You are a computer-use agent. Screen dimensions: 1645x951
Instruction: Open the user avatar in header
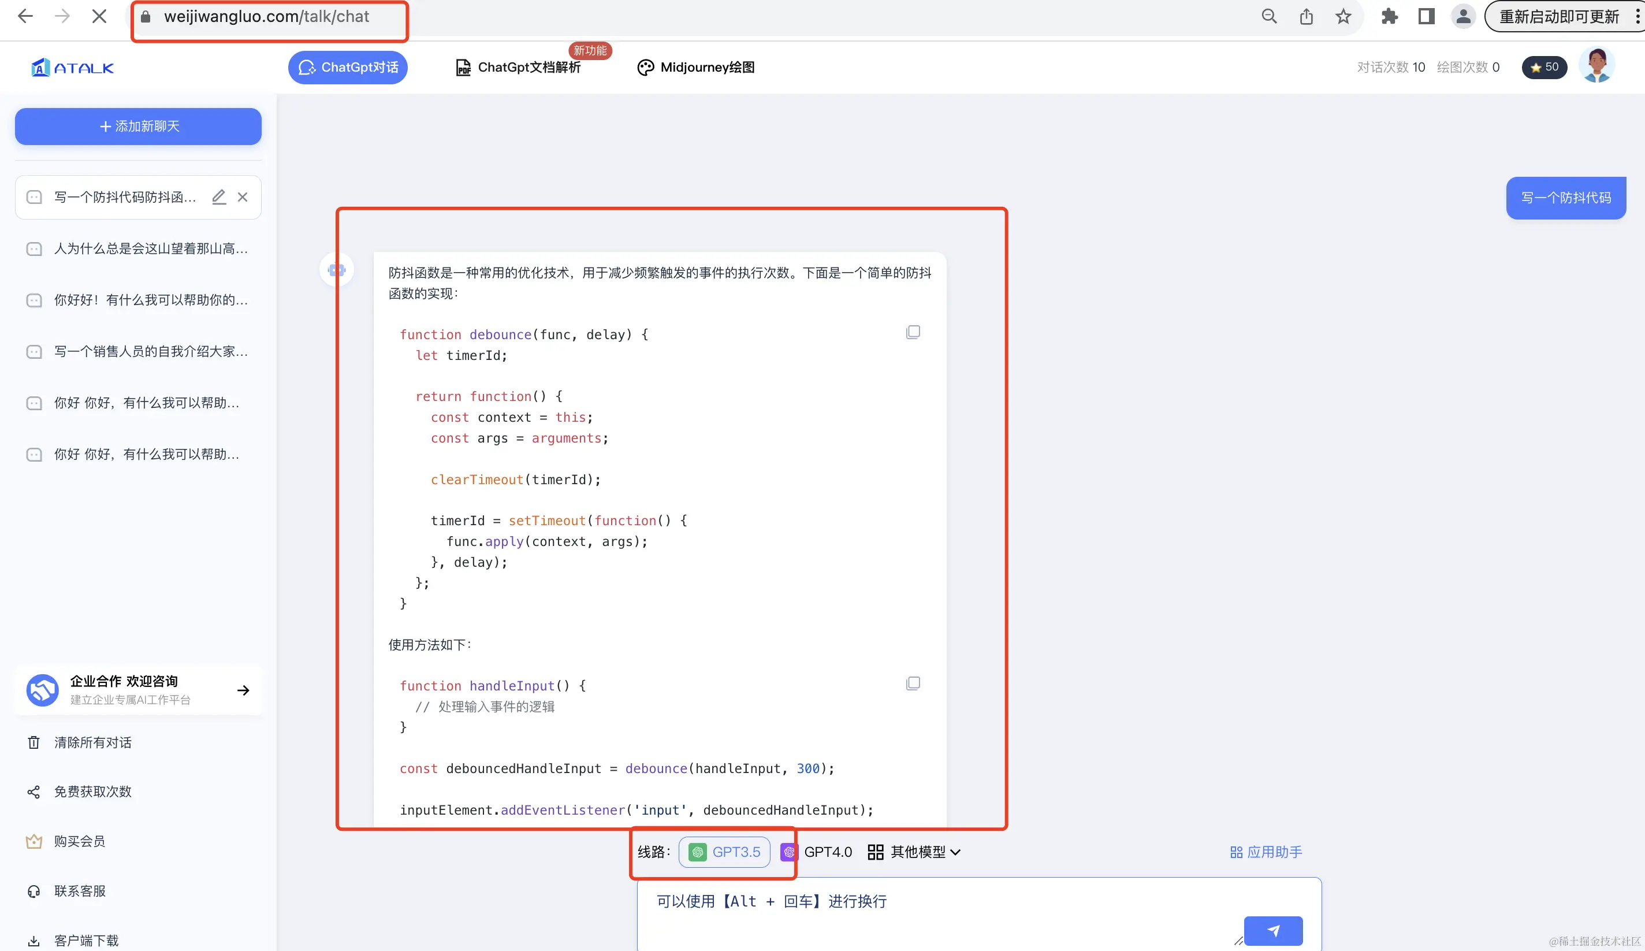(x=1596, y=66)
